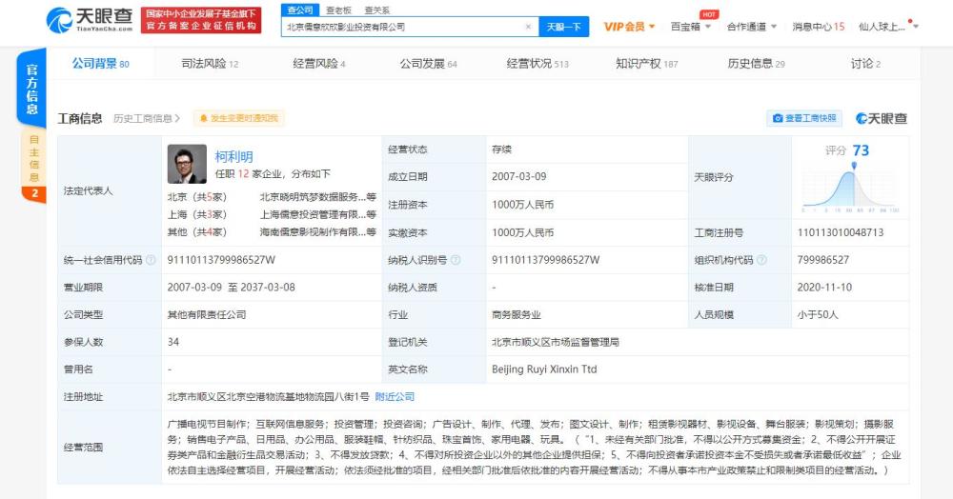Select the 登记机关 value 北京市顺义区市场监督管理局
953x499 pixels.
coord(556,343)
